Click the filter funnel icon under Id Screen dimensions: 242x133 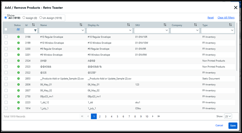(x=35, y=30)
